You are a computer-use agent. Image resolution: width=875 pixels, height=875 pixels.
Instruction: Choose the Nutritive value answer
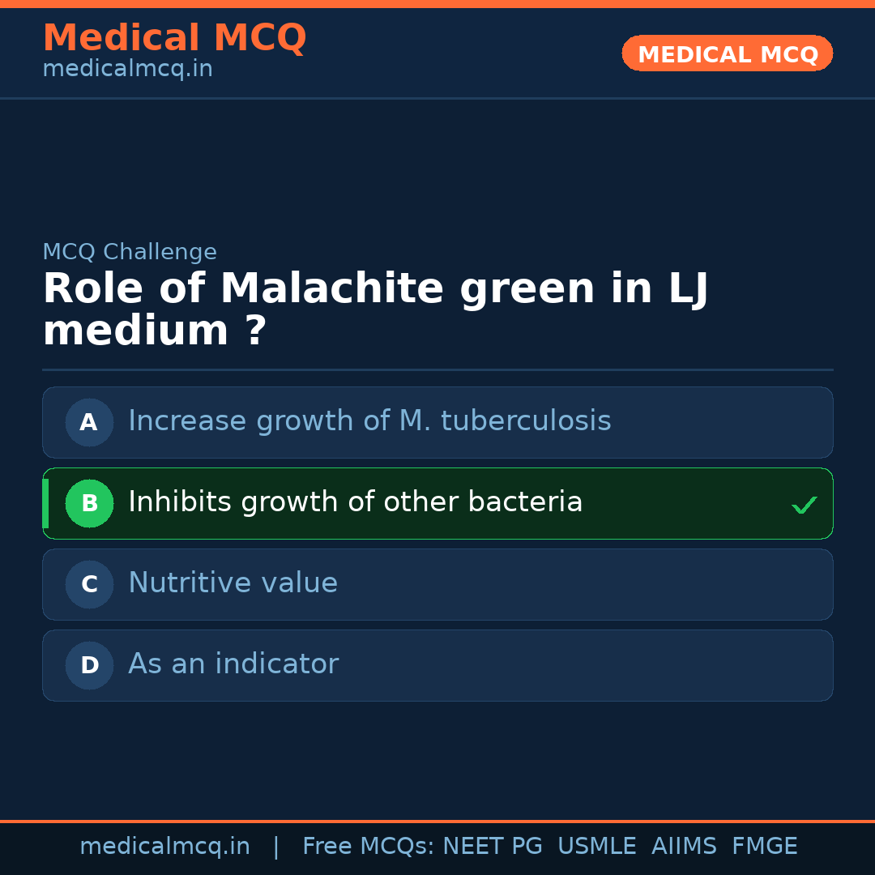pyautogui.click(x=233, y=583)
